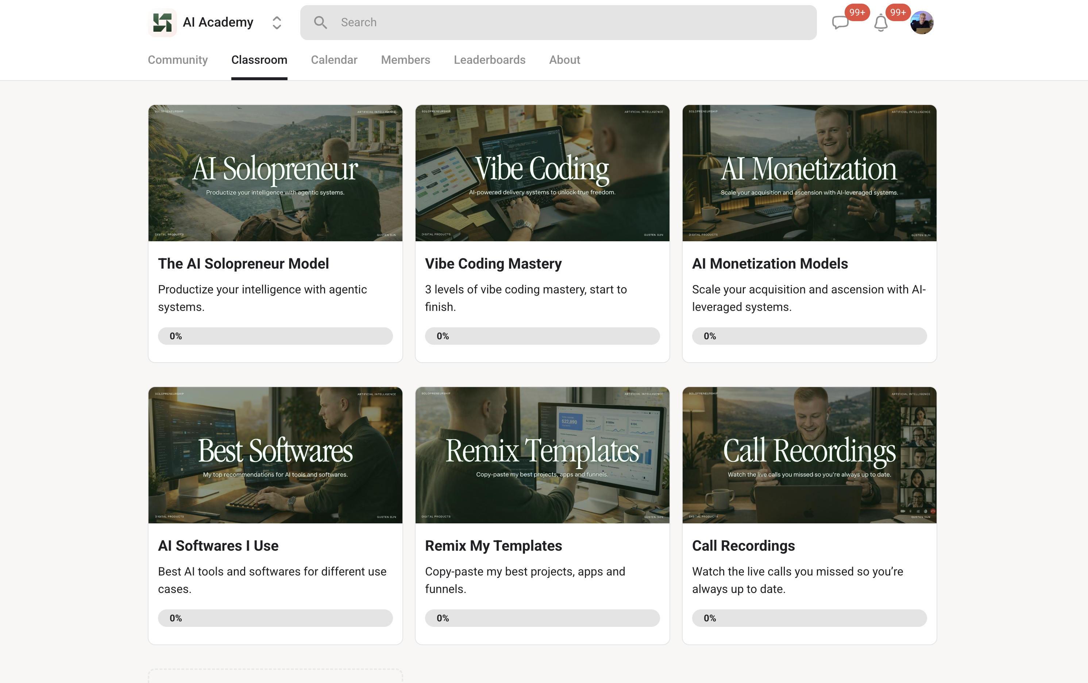Viewport: 1088px width, 683px height.
Task: Open the Remix Templates course thumbnail
Action: [542, 455]
